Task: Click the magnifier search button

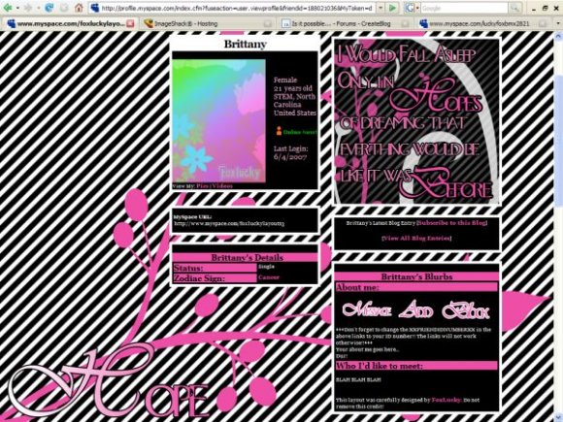Action: [x=515, y=8]
